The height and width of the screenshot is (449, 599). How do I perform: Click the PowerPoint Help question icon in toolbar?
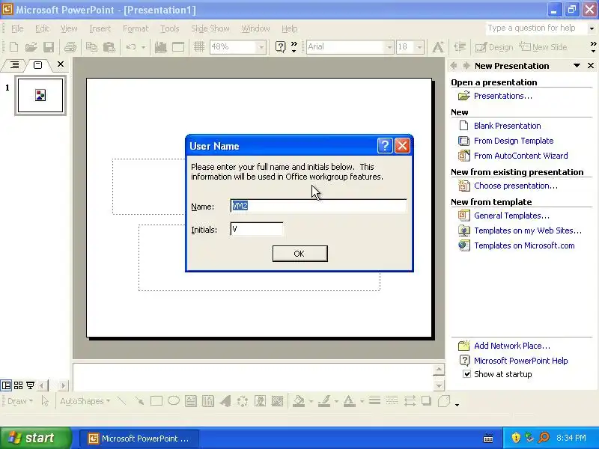280,47
